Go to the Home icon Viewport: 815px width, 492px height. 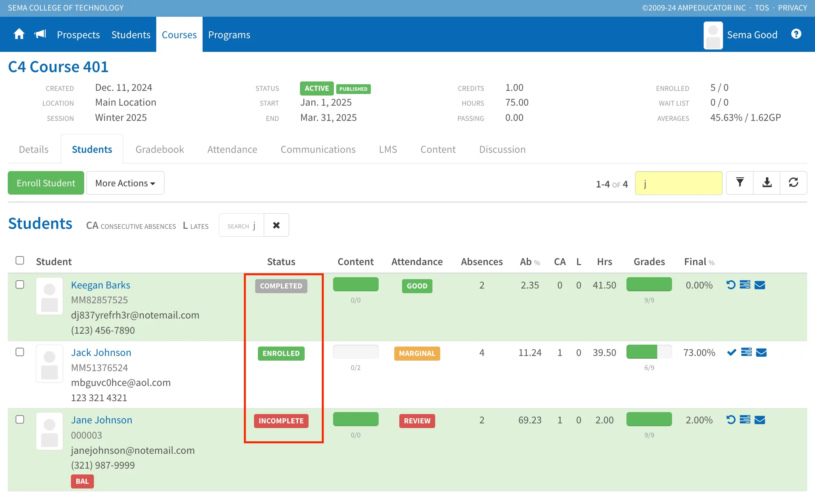[x=19, y=34]
